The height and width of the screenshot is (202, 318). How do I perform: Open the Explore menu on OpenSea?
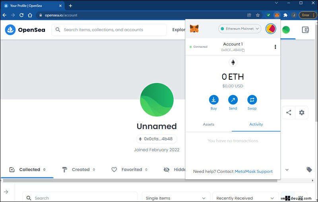coord(178,29)
